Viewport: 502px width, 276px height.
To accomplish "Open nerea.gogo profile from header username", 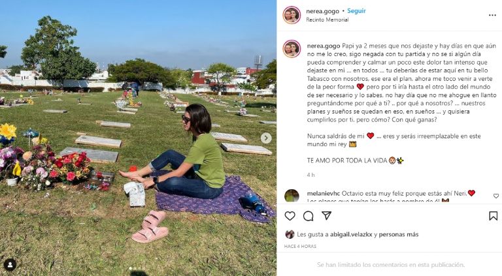I will tap(322, 11).
